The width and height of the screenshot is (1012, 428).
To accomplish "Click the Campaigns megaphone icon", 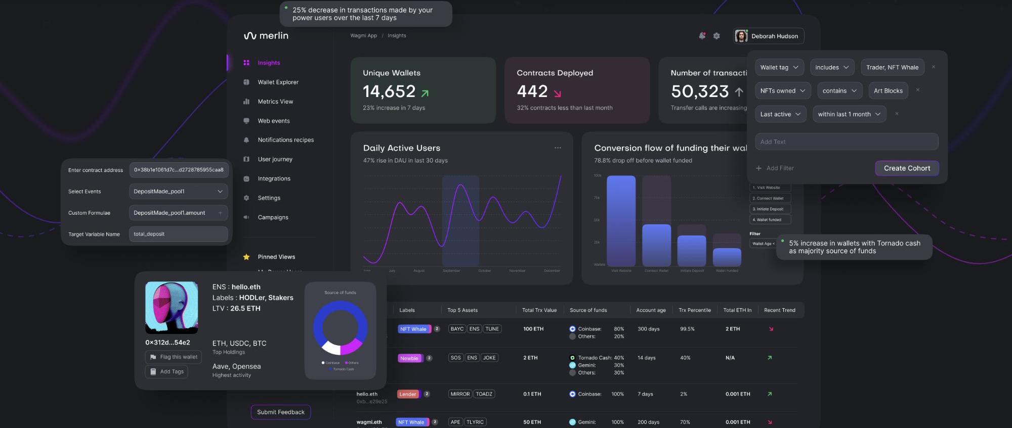I will [x=246, y=217].
